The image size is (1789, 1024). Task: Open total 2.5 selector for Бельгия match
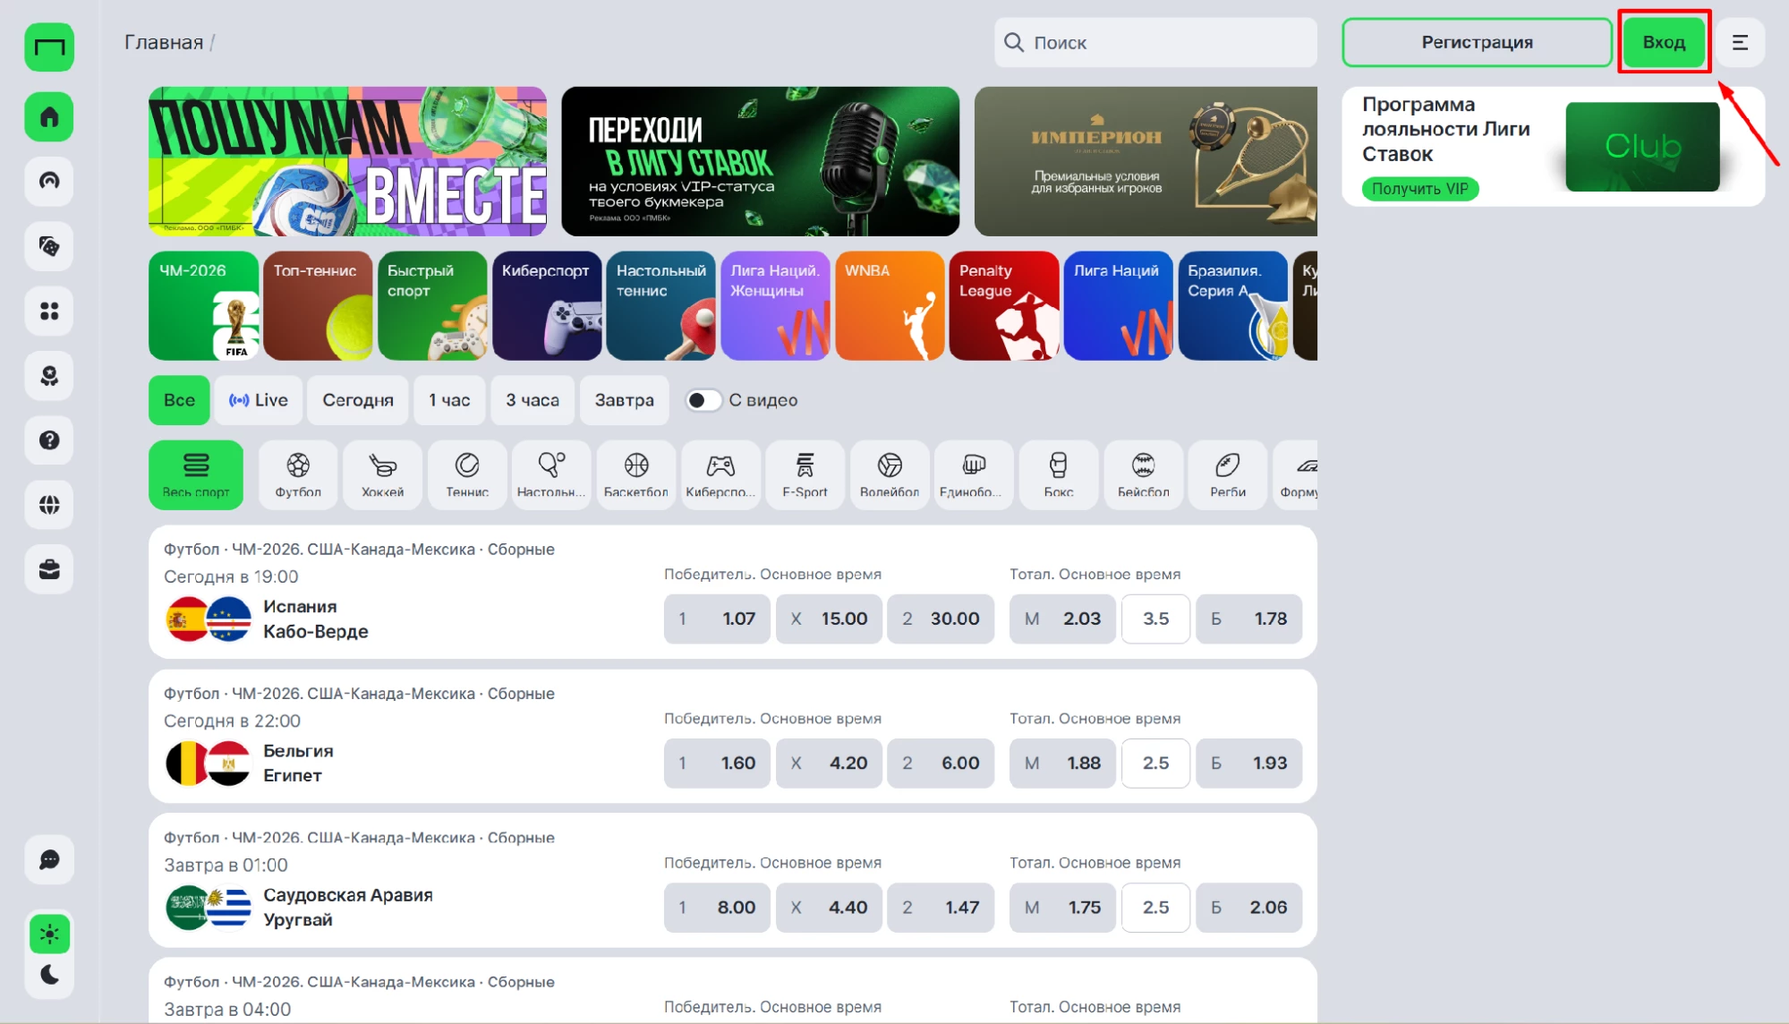(1155, 763)
